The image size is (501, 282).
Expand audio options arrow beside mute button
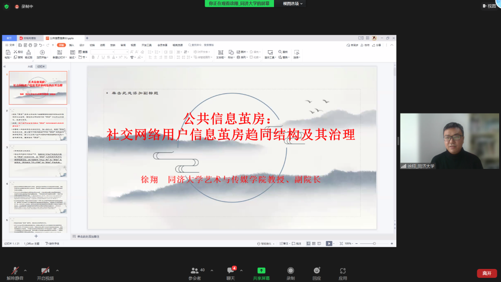[x=25, y=270]
